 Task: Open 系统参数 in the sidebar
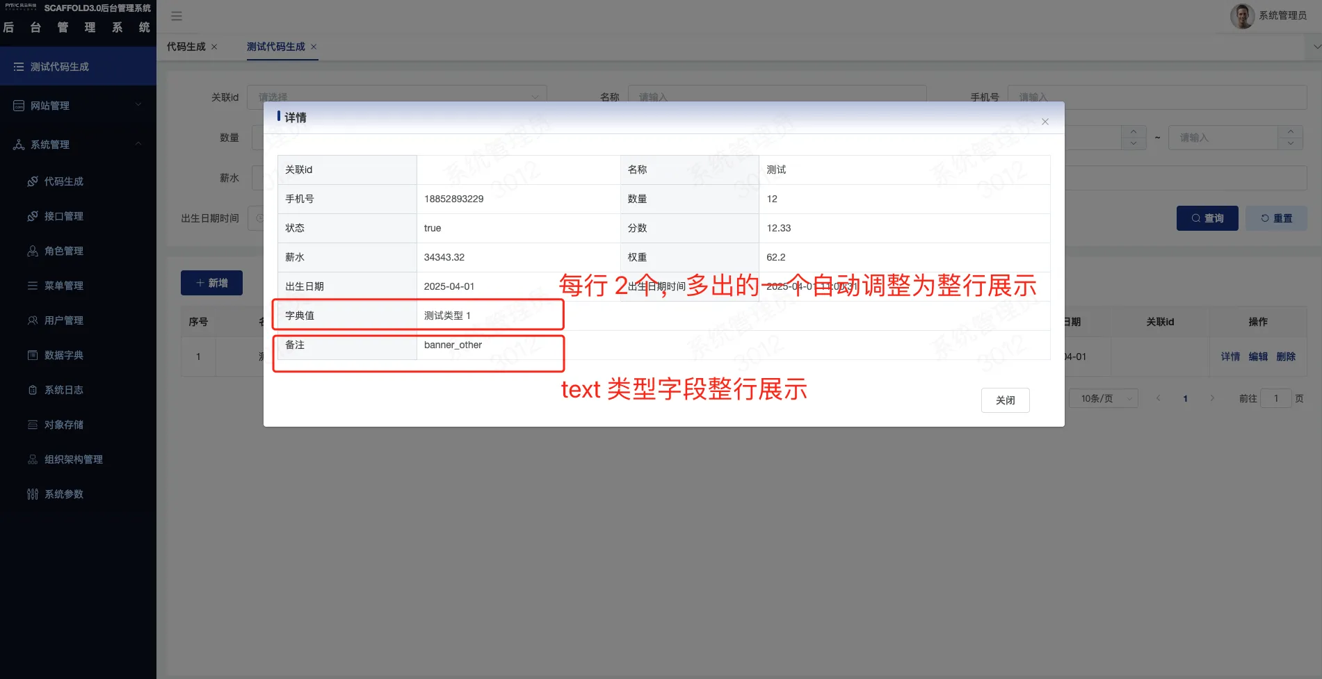click(78, 494)
